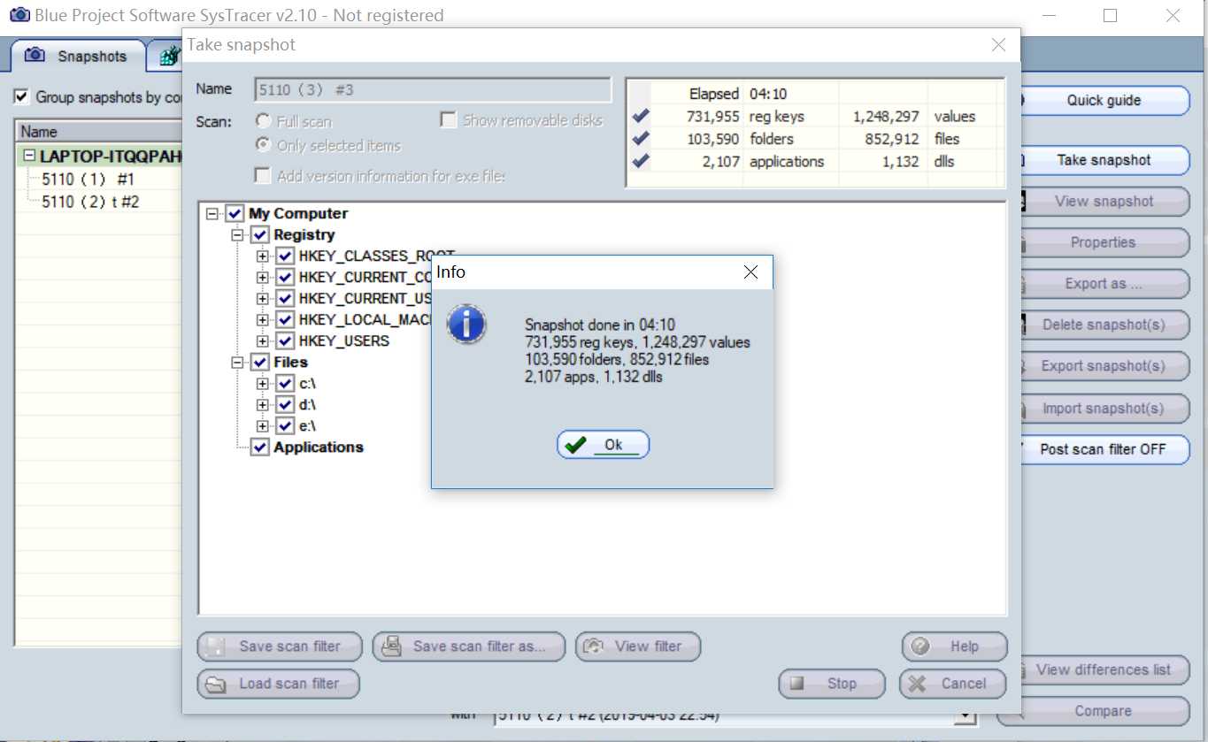Toggle Group snapshots by computer checkbox
The image size is (1208, 742).
click(x=21, y=96)
